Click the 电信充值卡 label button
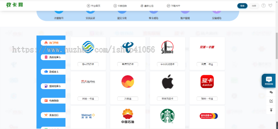The image size is (278, 129). click(128, 64)
